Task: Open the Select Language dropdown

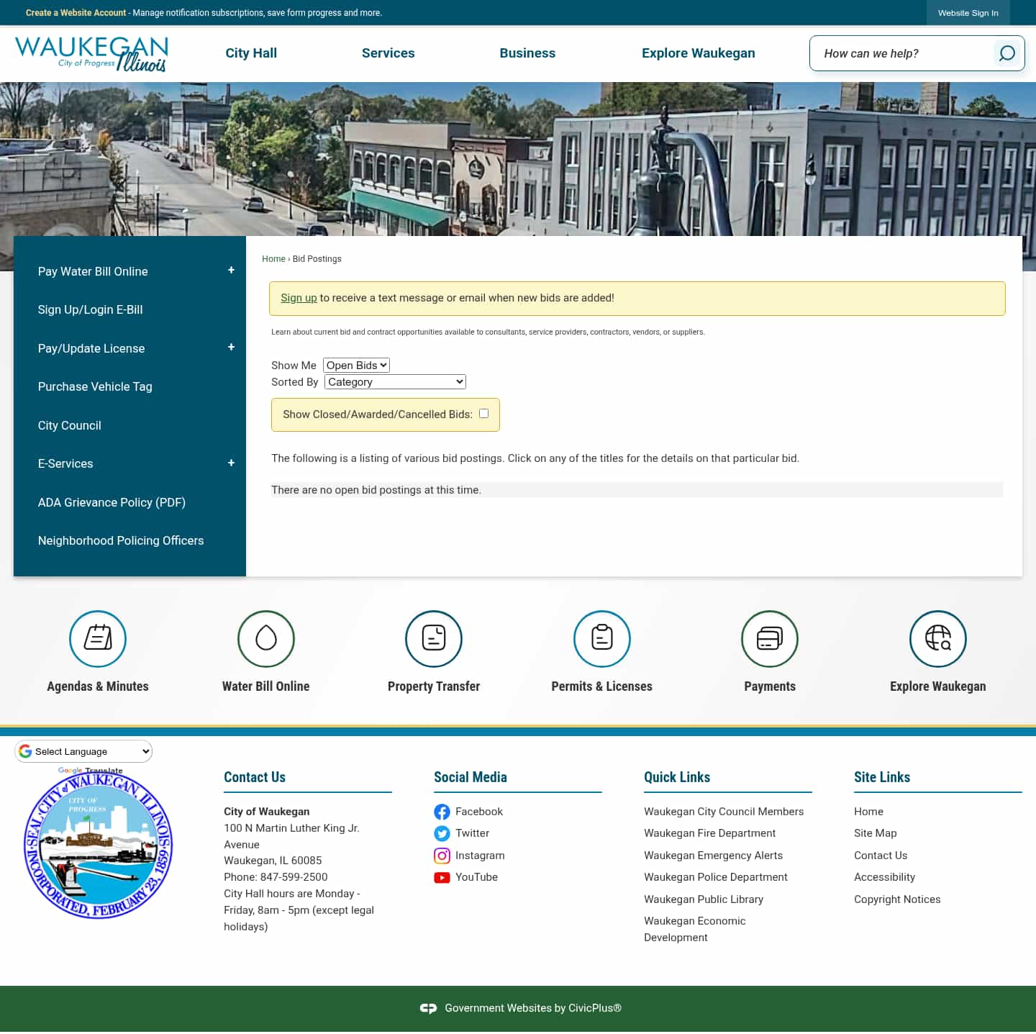Action: tap(83, 750)
